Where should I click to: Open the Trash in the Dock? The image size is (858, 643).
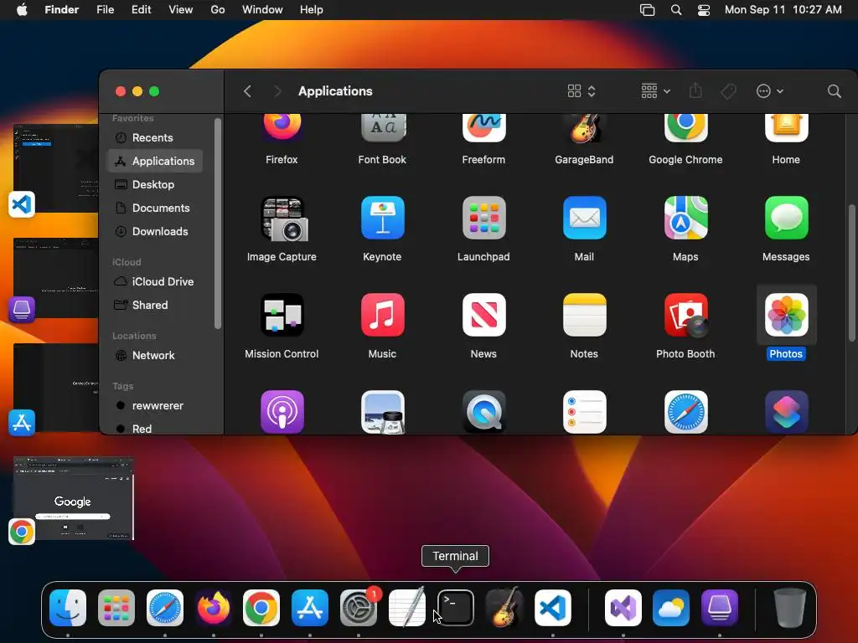point(789,608)
